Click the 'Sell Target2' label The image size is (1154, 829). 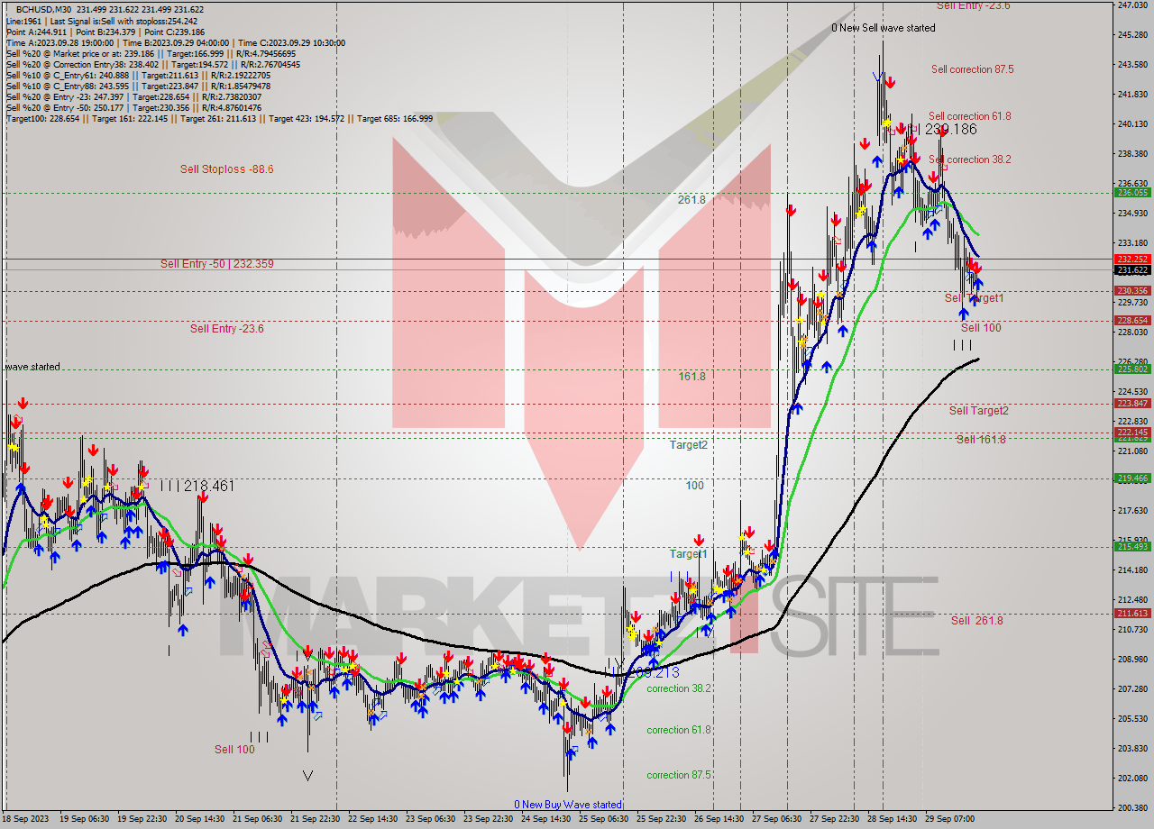[978, 411]
